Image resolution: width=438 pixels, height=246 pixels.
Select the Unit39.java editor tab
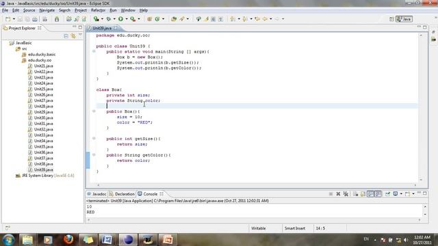pyautogui.click(x=102, y=28)
